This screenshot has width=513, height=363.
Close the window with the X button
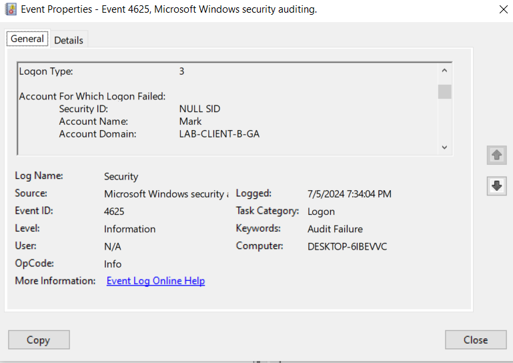pos(503,9)
